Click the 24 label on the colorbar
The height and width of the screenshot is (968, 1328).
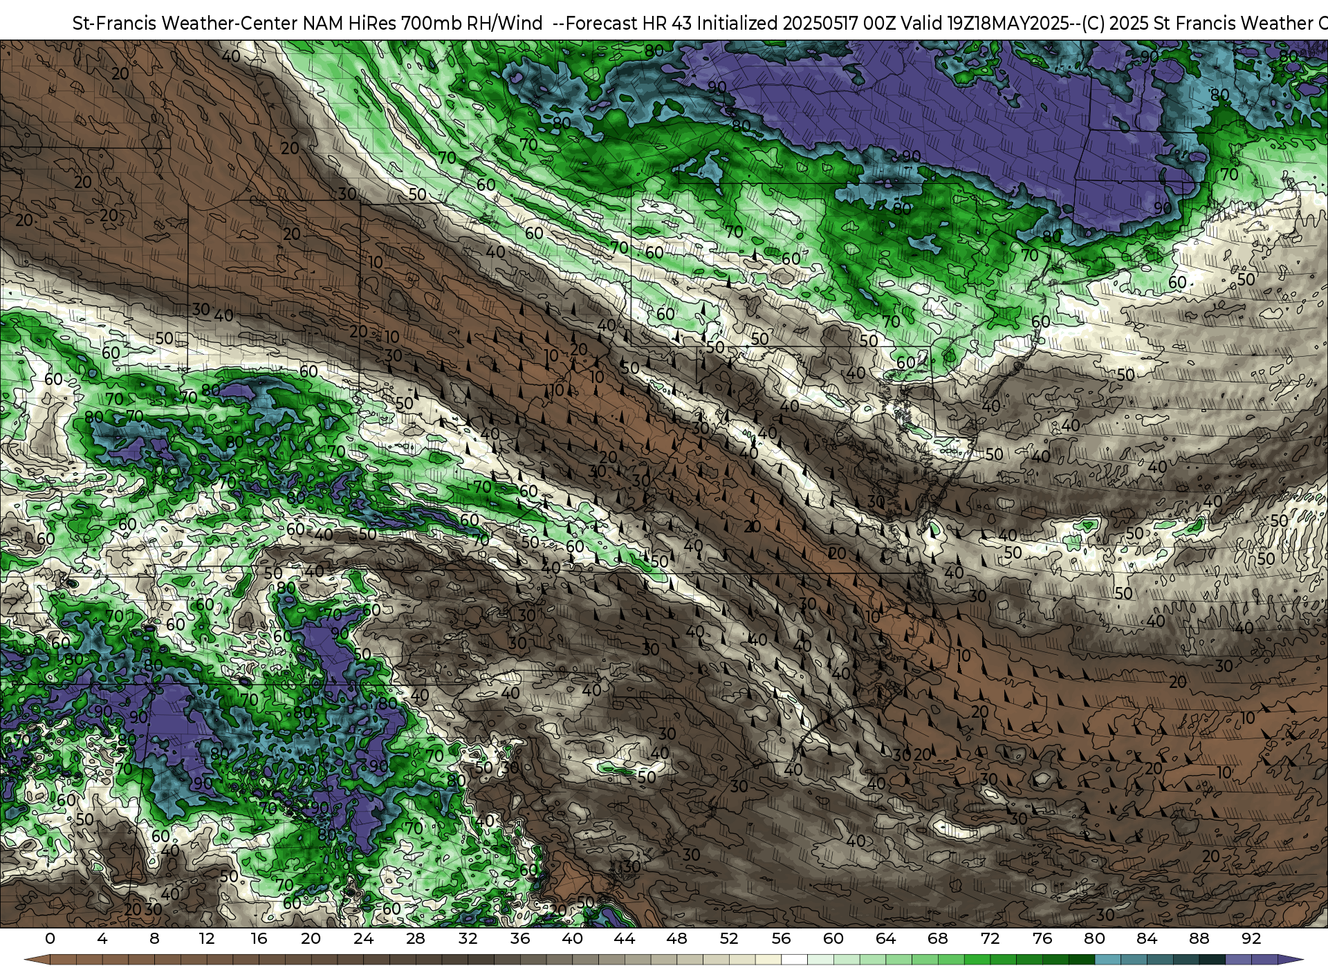point(363,938)
